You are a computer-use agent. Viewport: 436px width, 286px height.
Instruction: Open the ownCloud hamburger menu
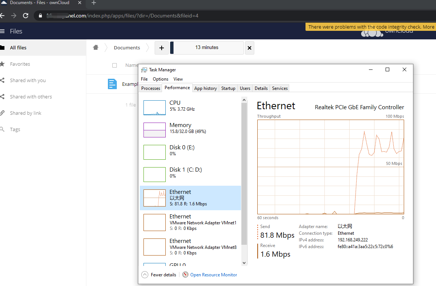click(x=3, y=31)
